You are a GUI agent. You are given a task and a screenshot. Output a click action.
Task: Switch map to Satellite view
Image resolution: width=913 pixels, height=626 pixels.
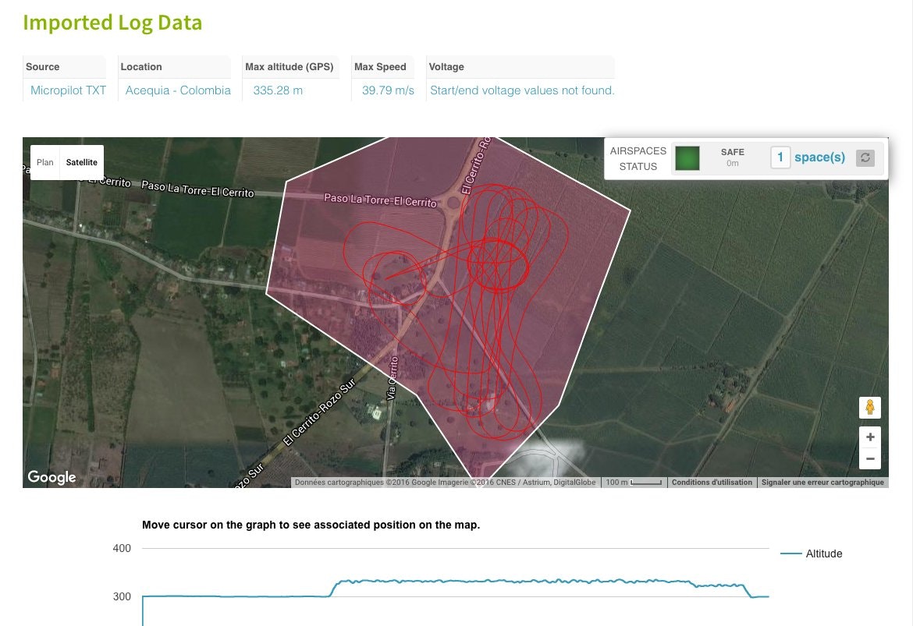tap(81, 162)
